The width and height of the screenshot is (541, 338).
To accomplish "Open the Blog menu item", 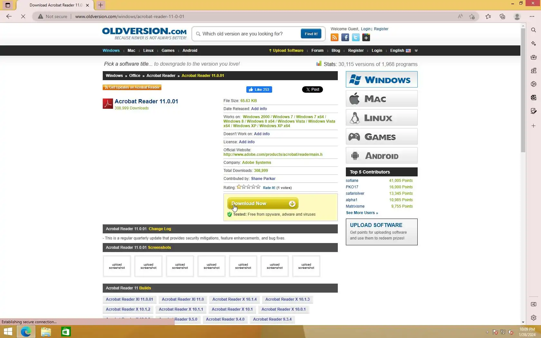I will click(x=336, y=51).
